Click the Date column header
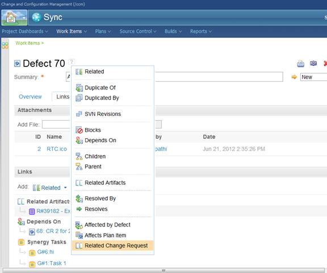The image size is (327, 273). click(209, 137)
